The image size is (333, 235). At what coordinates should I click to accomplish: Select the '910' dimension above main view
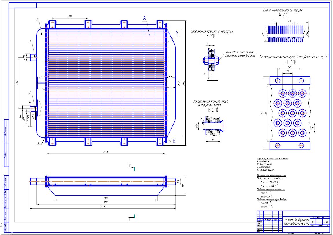tap(70, 17)
